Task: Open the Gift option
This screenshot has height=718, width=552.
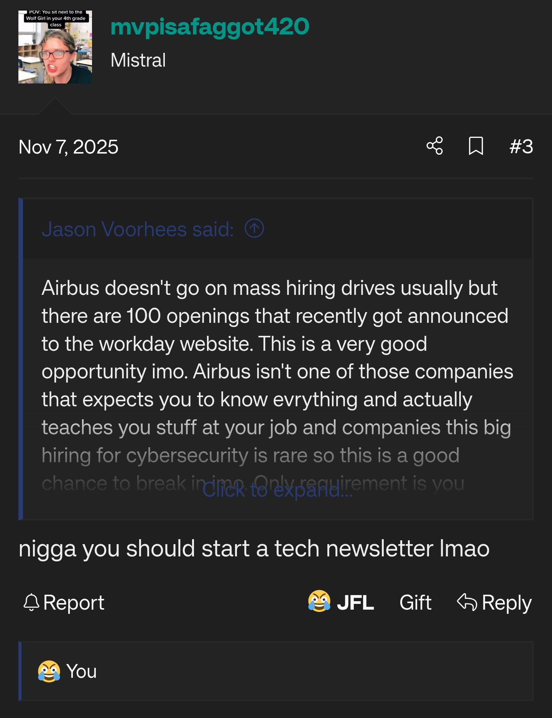Action: pos(416,602)
